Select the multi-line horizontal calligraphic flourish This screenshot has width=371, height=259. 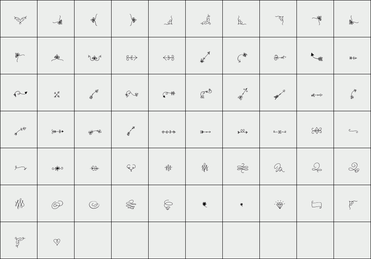(x=243, y=168)
